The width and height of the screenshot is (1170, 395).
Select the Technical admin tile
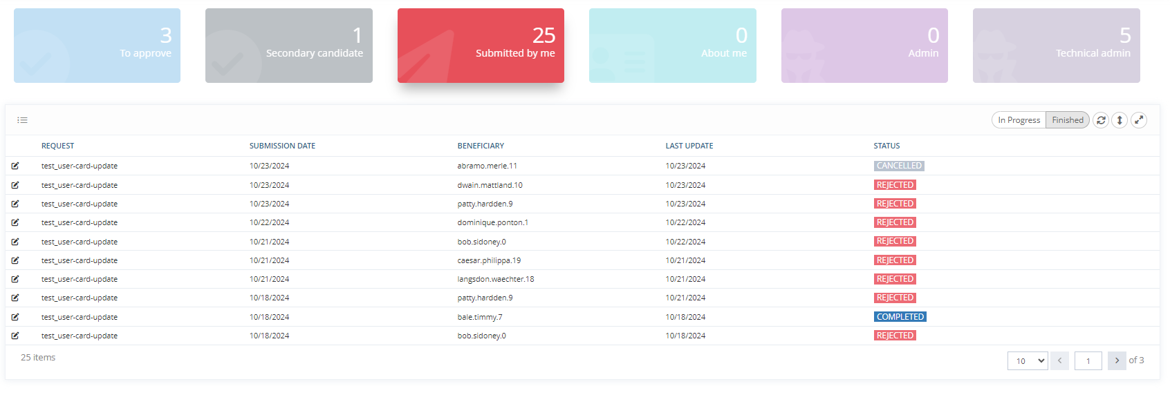(1056, 46)
